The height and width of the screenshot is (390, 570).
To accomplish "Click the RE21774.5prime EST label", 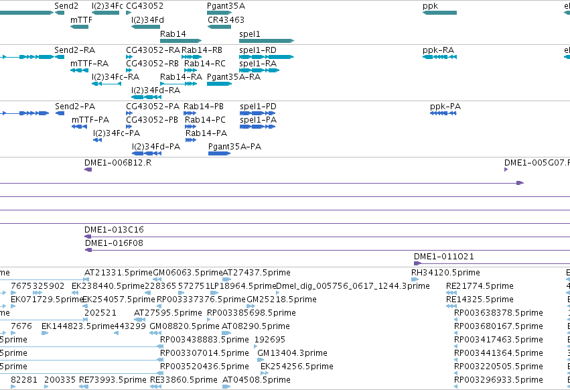I will pyautogui.click(x=480, y=286).
